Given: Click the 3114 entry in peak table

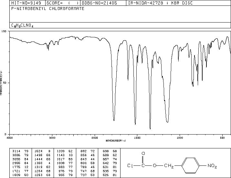Looking at the screenshot, I should pos(16,151).
